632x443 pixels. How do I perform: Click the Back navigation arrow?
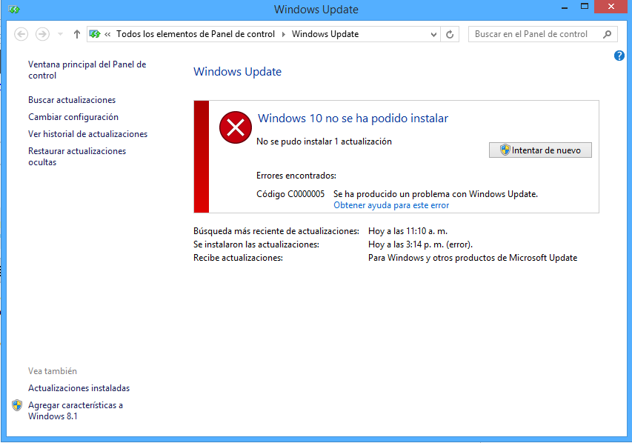[x=21, y=34]
